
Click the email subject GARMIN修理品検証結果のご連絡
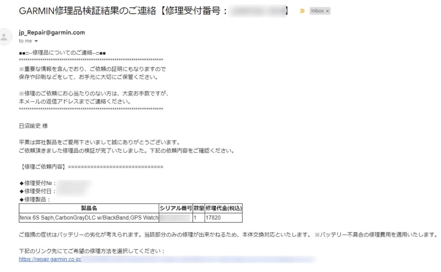click(88, 11)
